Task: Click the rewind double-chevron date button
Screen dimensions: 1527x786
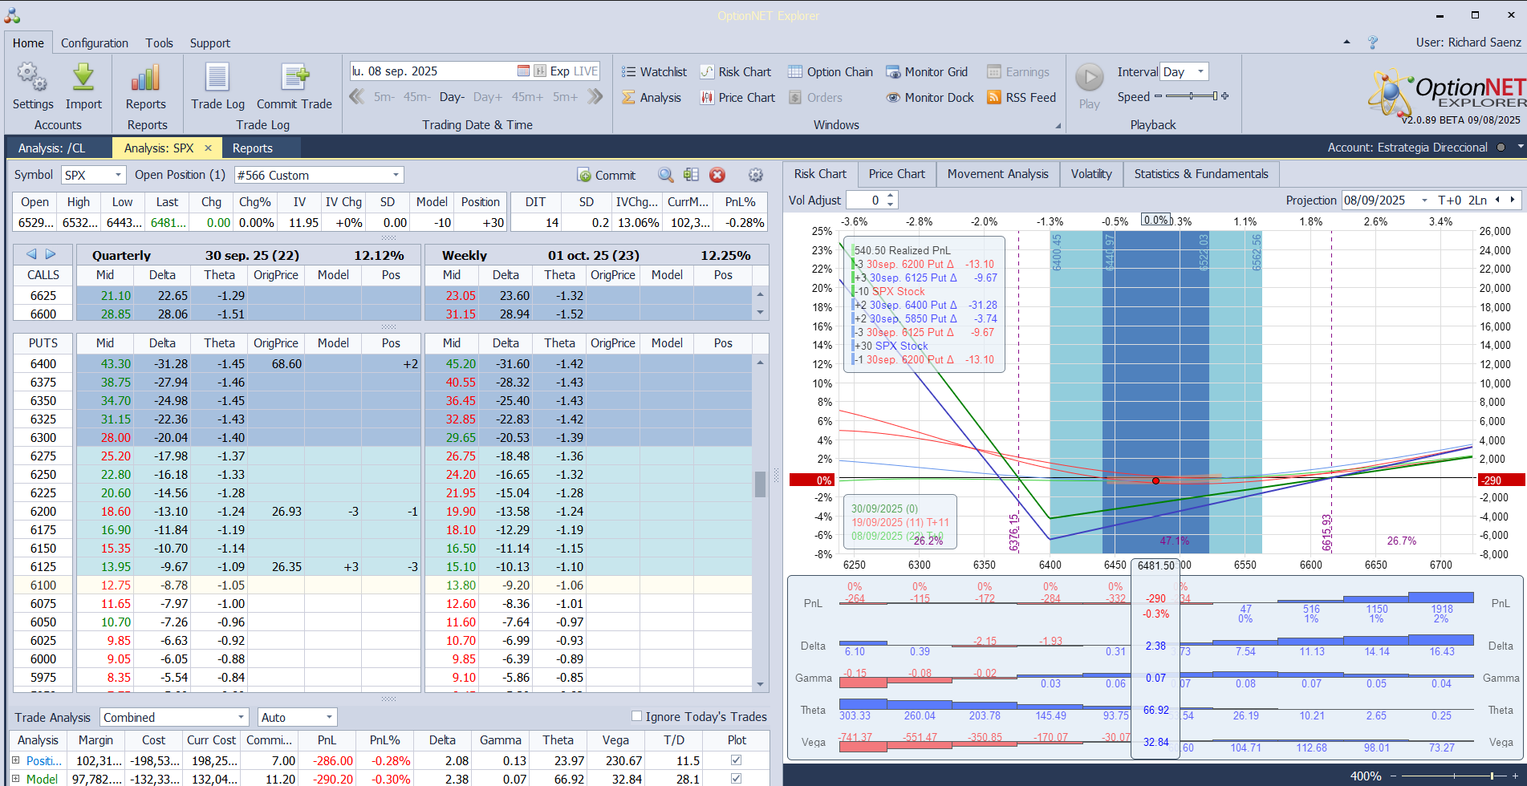Action: (358, 97)
